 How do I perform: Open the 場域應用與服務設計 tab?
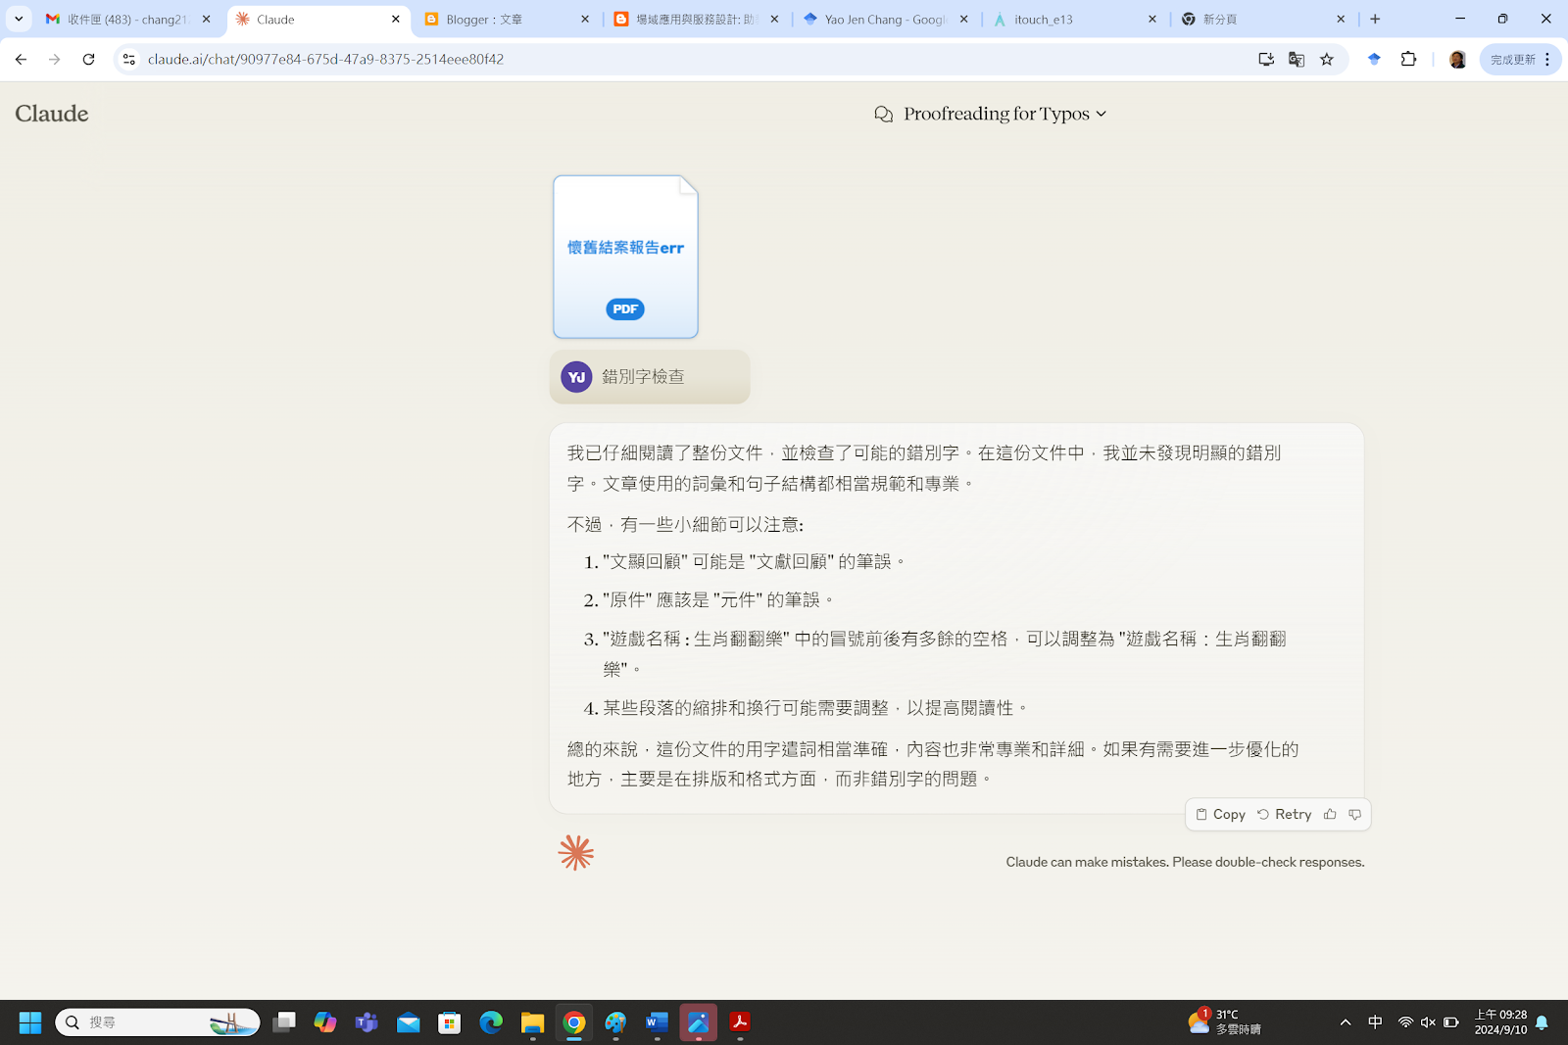(x=696, y=20)
